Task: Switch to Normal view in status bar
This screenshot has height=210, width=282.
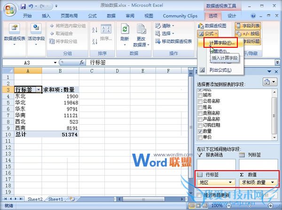Action: pos(192,205)
